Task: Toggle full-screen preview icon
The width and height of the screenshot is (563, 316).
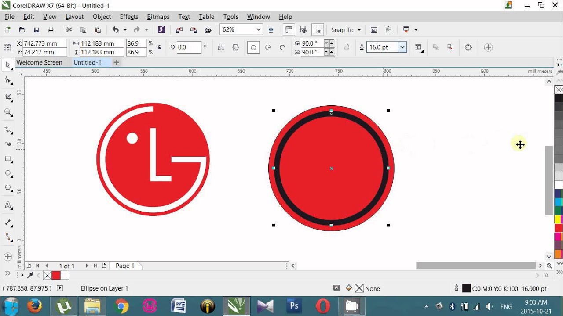Action: click(x=271, y=30)
